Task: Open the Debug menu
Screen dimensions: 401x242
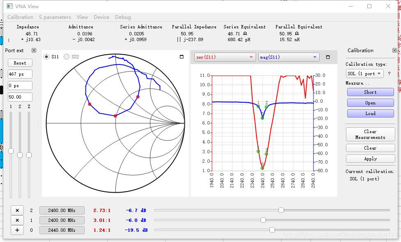Action: 123,17
